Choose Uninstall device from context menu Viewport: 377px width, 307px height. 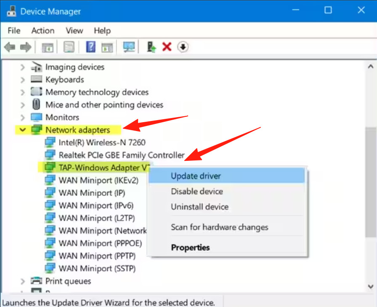point(226,207)
